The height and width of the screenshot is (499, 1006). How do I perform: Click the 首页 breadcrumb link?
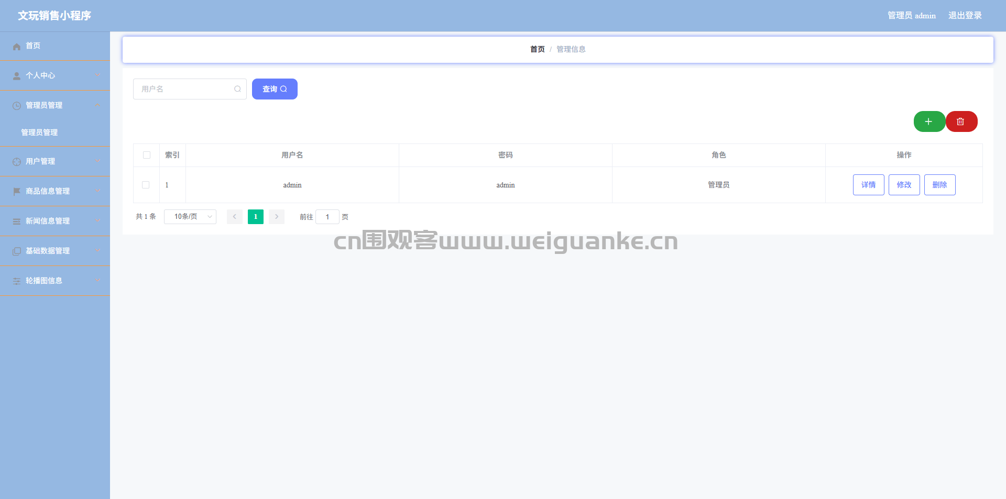point(538,49)
